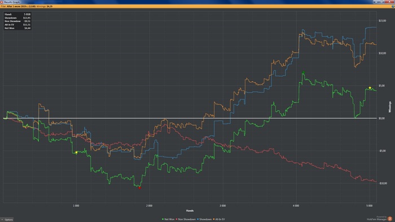
Task: Click the 1 000 x-axis label
Action: [76, 206]
